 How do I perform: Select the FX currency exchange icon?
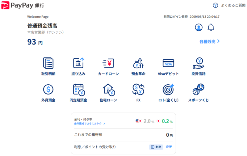pyautogui.click(x=138, y=90)
